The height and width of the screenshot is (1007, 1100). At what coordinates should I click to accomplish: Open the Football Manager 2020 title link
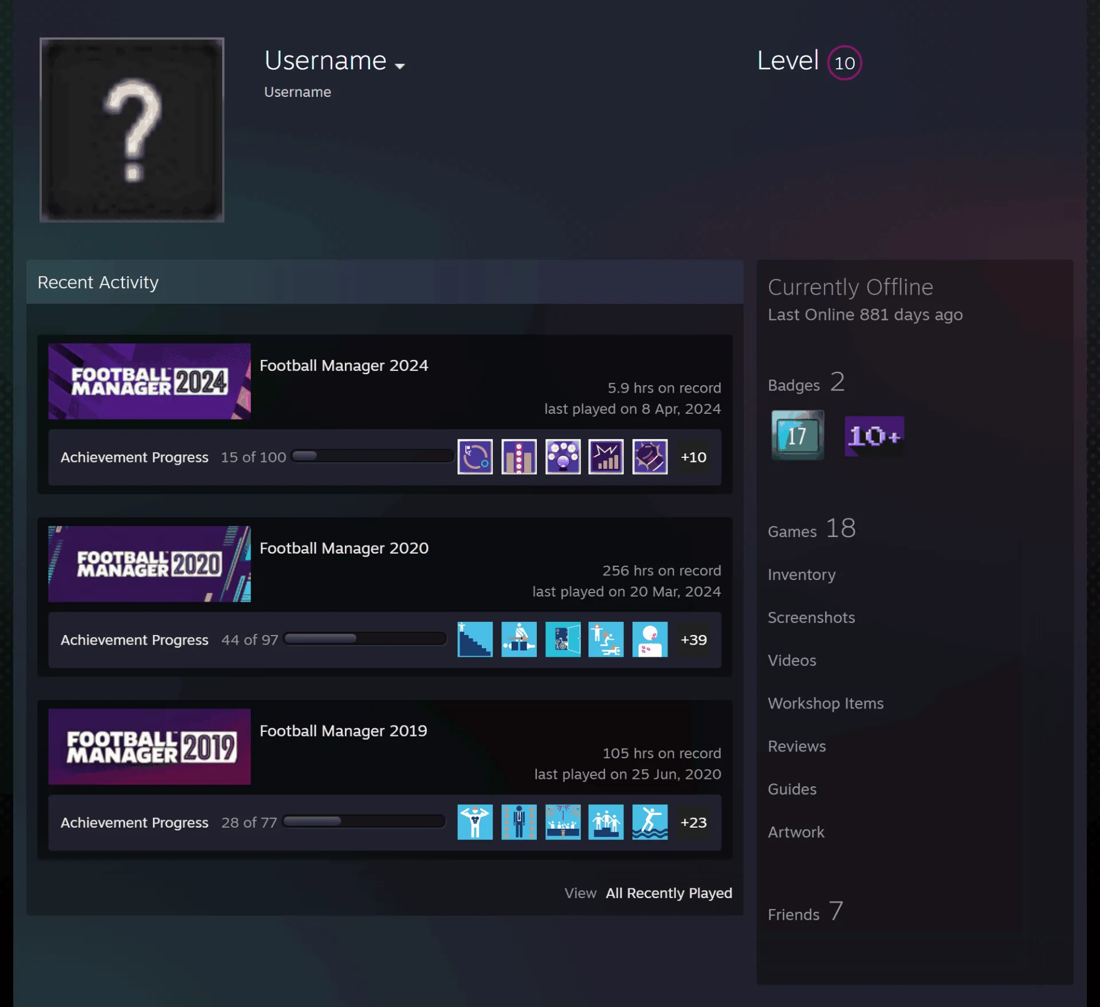point(344,548)
